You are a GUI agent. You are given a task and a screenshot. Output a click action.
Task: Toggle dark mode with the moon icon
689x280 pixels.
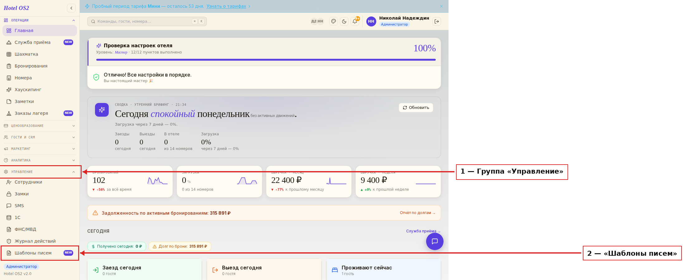coord(344,21)
